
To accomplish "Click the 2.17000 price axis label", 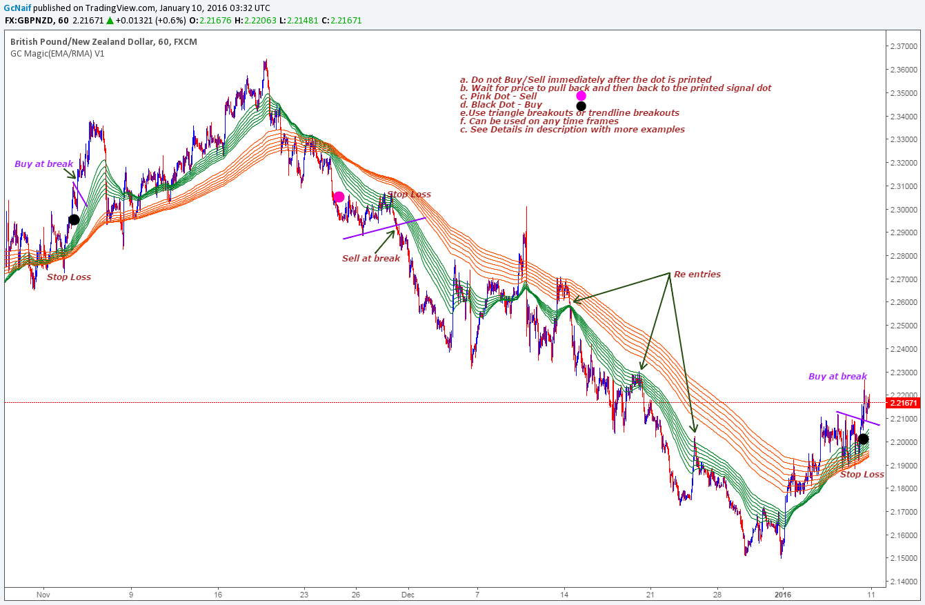I will pyautogui.click(x=902, y=512).
